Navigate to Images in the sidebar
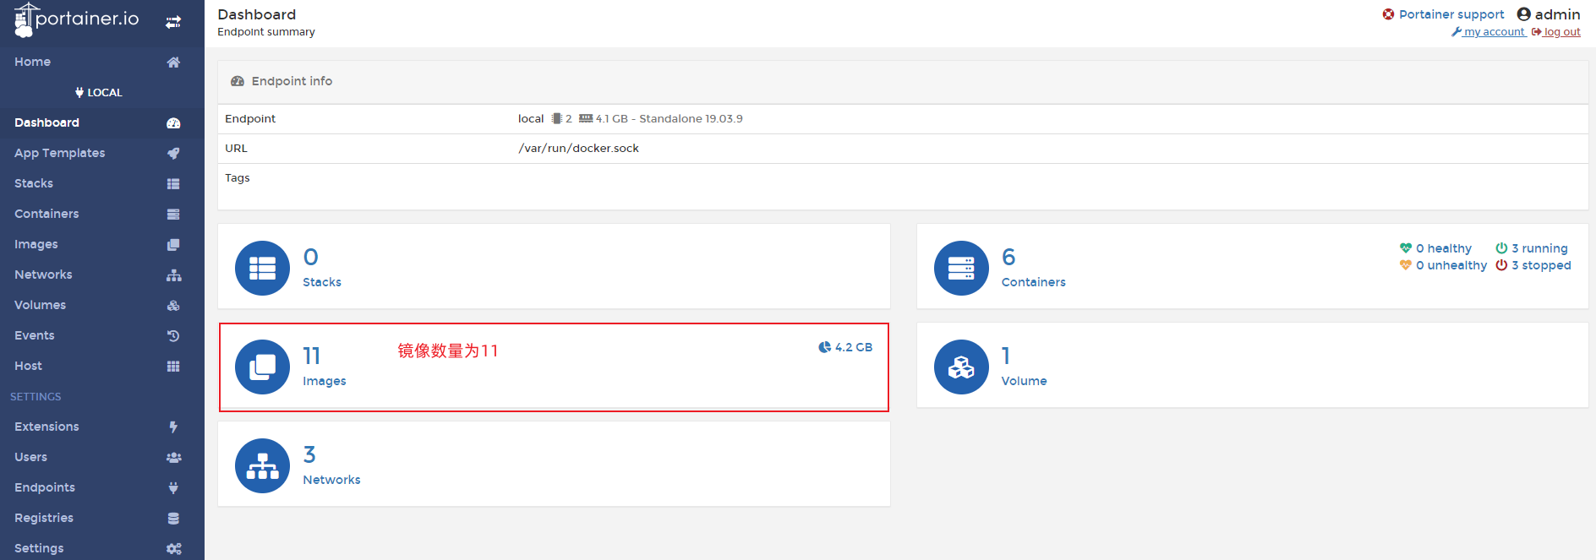Viewport: 1596px width, 560px height. click(x=102, y=244)
